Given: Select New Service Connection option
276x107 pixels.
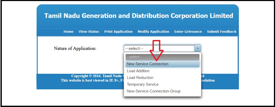Looking at the screenshot, I should click(x=148, y=64).
